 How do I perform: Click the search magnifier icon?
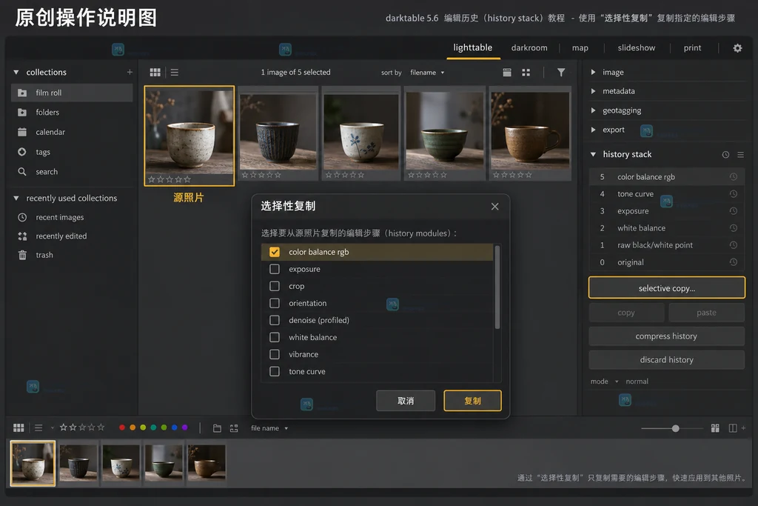point(22,171)
